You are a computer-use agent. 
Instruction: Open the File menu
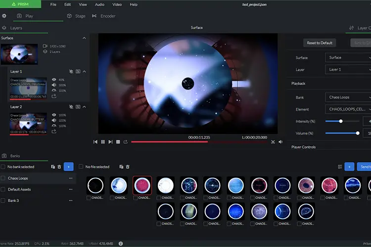pos(53,4)
